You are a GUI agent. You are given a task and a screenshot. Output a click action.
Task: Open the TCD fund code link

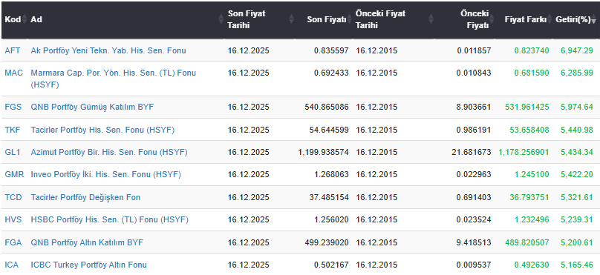[x=13, y=197]
